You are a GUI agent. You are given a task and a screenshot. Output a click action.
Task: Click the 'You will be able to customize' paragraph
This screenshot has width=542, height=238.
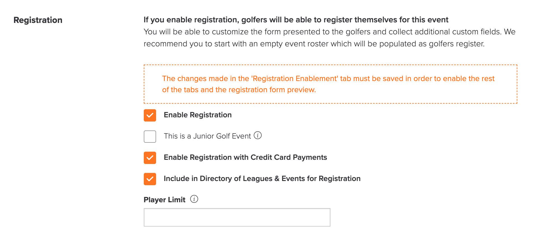click(x=330, y=38)
